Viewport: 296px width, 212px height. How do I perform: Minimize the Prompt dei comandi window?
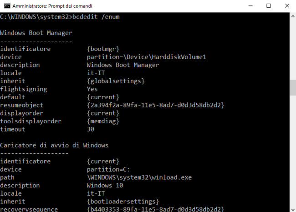tap(250, 6)
